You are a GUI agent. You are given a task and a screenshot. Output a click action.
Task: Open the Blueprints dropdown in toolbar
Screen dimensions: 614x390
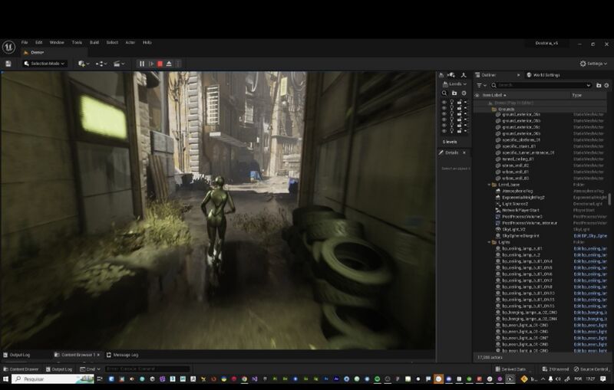click(101, 64)
